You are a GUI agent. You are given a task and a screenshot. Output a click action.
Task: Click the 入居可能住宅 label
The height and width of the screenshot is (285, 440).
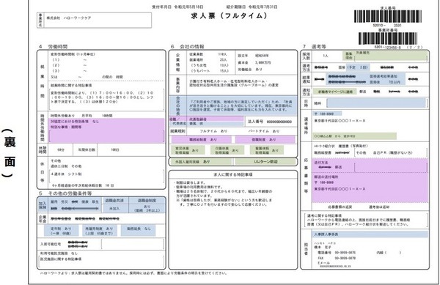(51, 244)
